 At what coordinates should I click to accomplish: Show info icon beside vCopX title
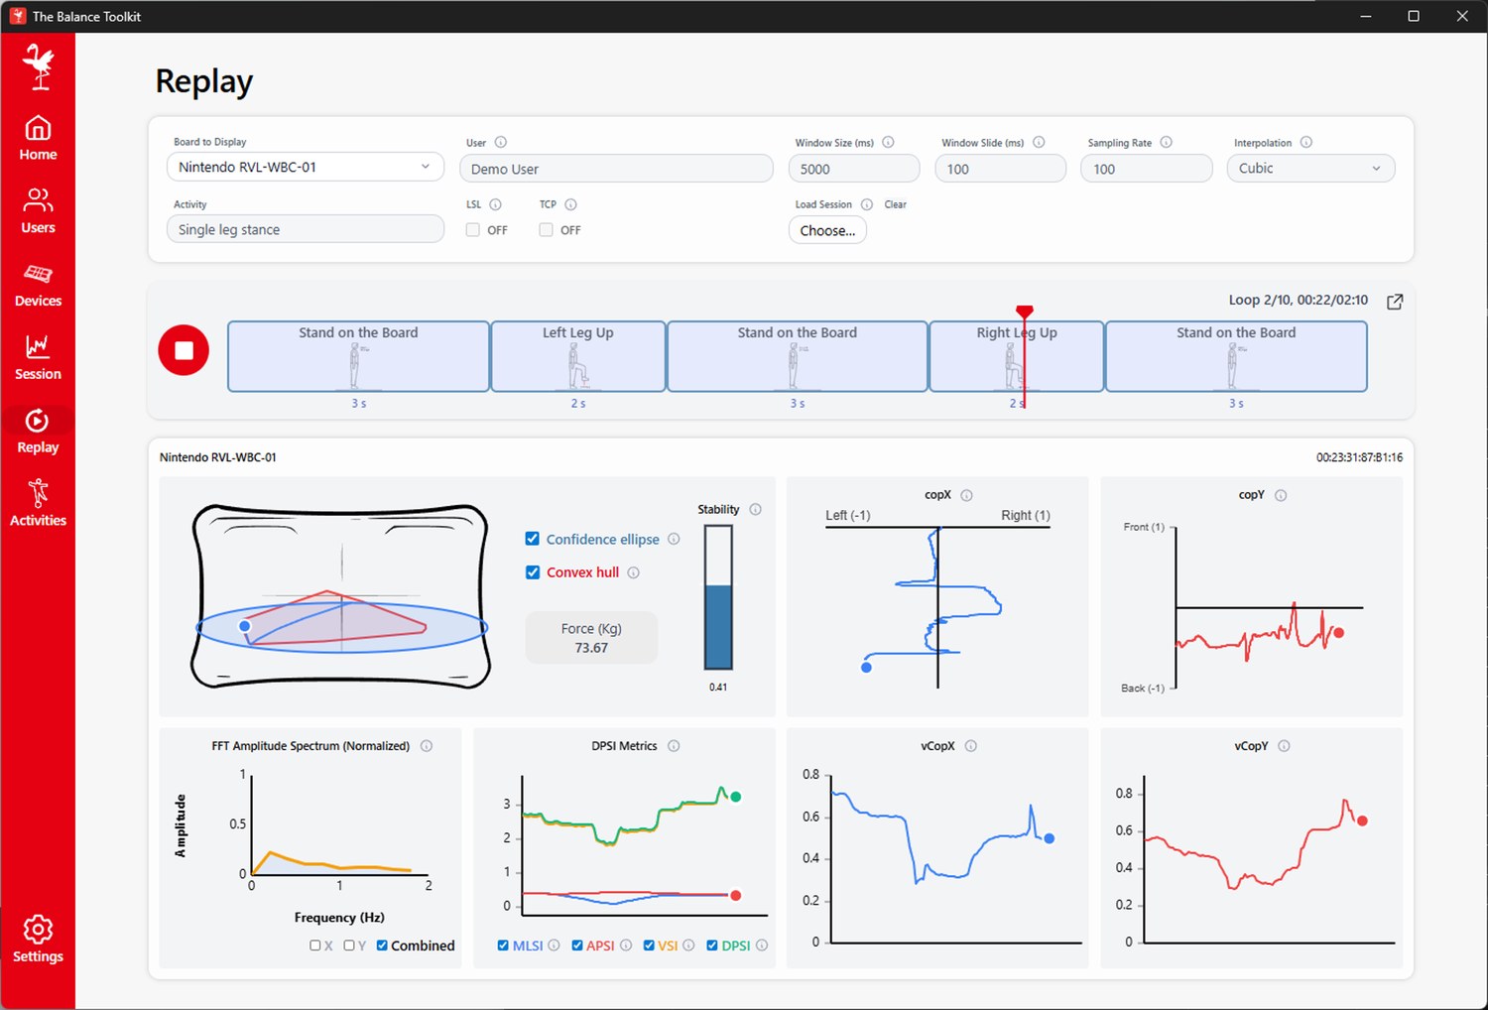point(971,746)
